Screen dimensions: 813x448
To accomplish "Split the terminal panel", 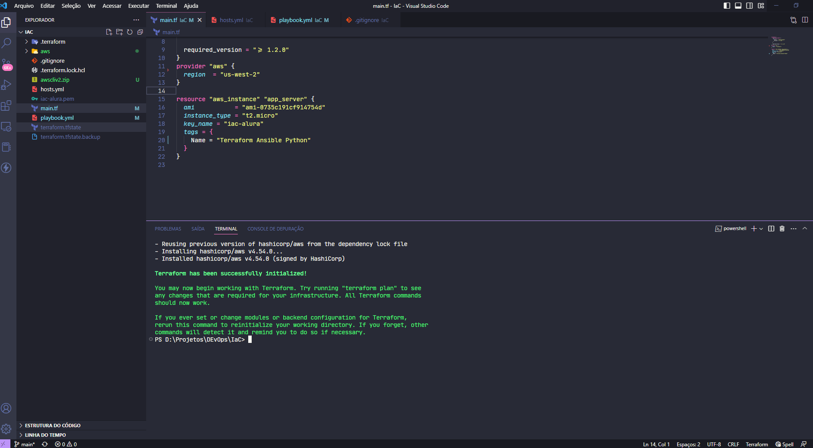I will tap(771, 229).
